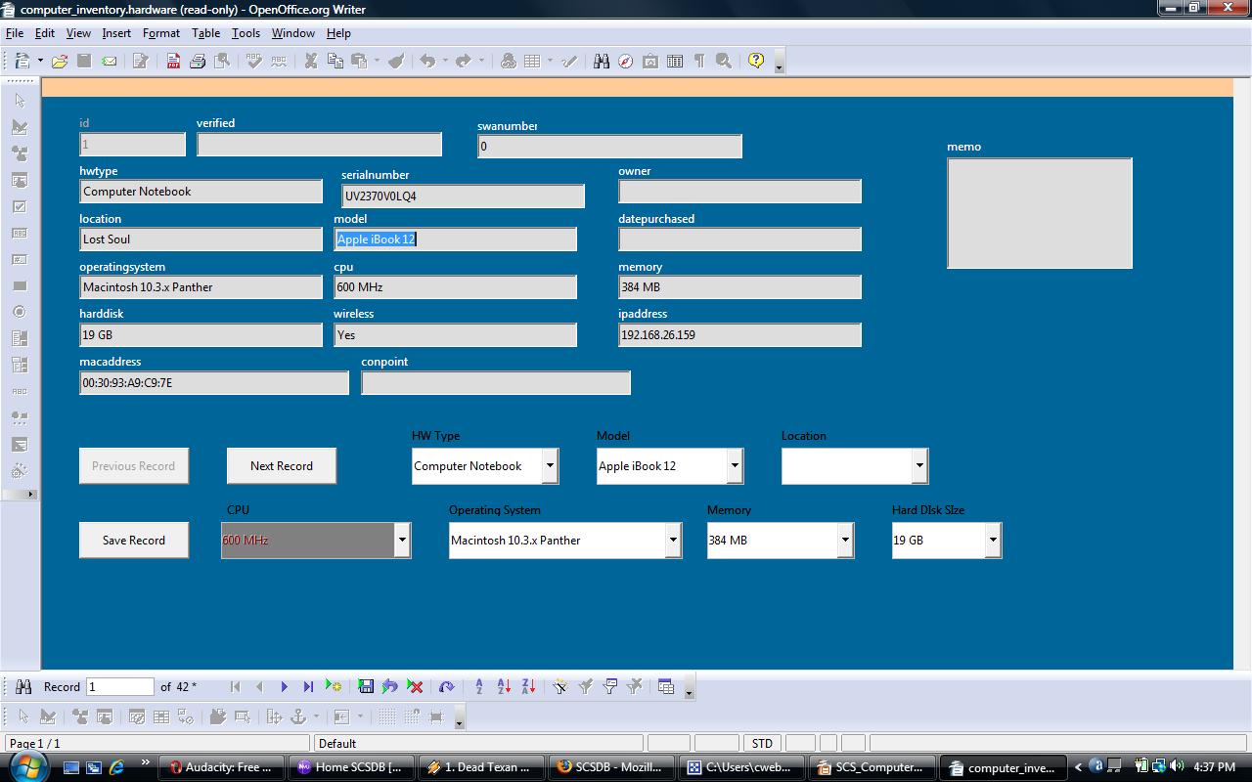Go to the next record arrow

pyautogui.click(x=284, y=687)
